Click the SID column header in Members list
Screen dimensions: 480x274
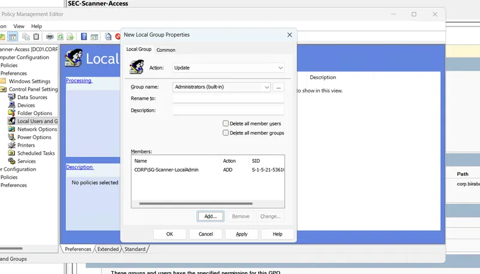click(266, 161)
